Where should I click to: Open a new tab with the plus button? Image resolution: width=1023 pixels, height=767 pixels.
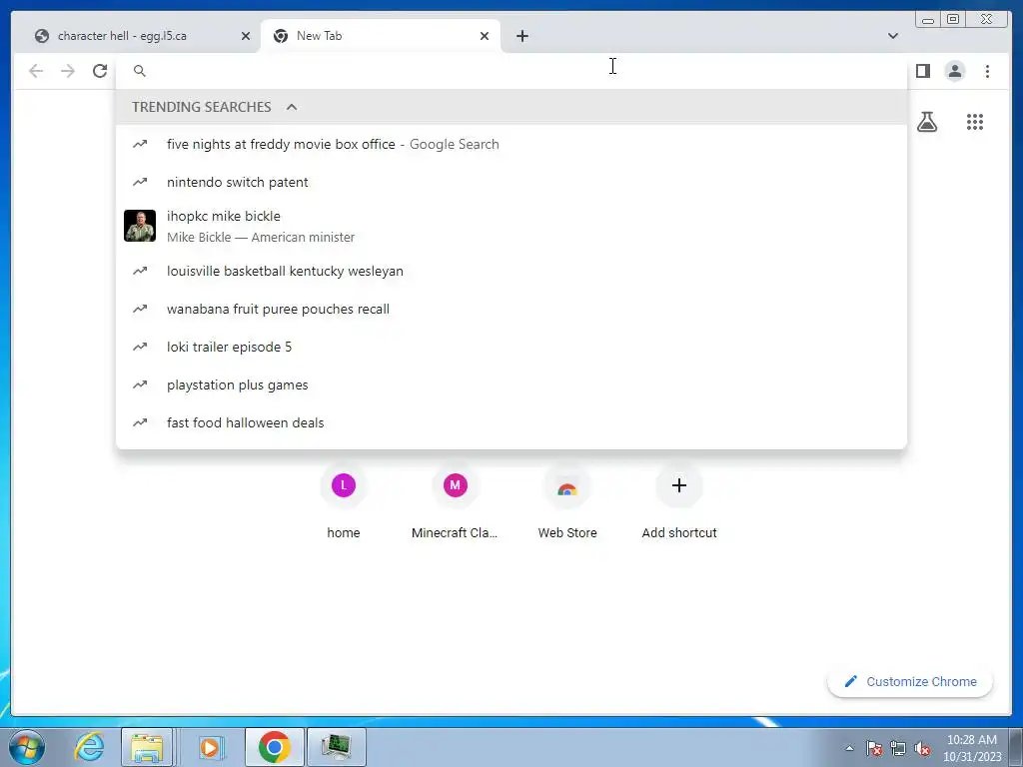coord(521,36)
